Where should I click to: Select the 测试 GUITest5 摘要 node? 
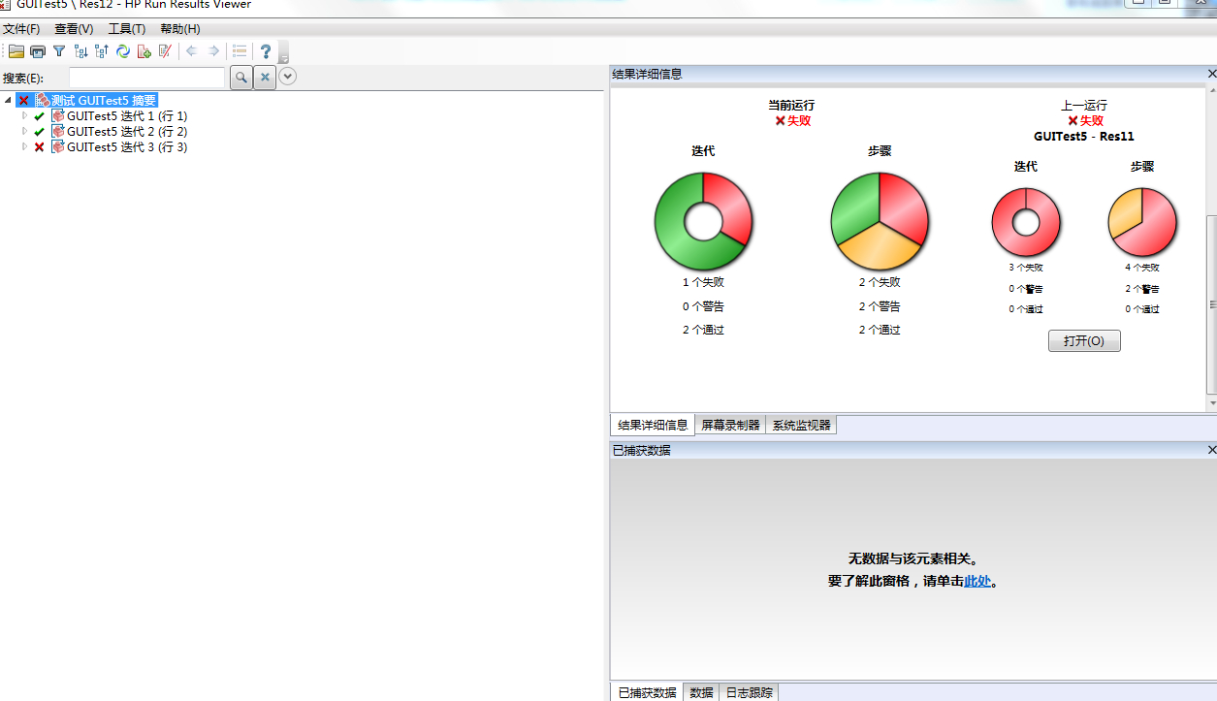[103, 101]
